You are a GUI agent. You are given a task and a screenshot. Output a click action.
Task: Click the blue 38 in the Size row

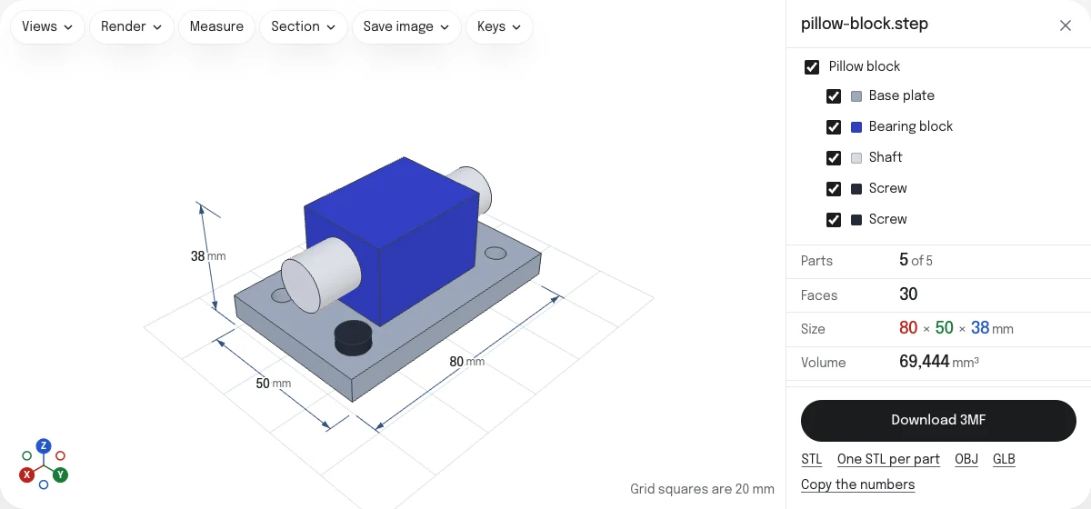click(980, 328)
